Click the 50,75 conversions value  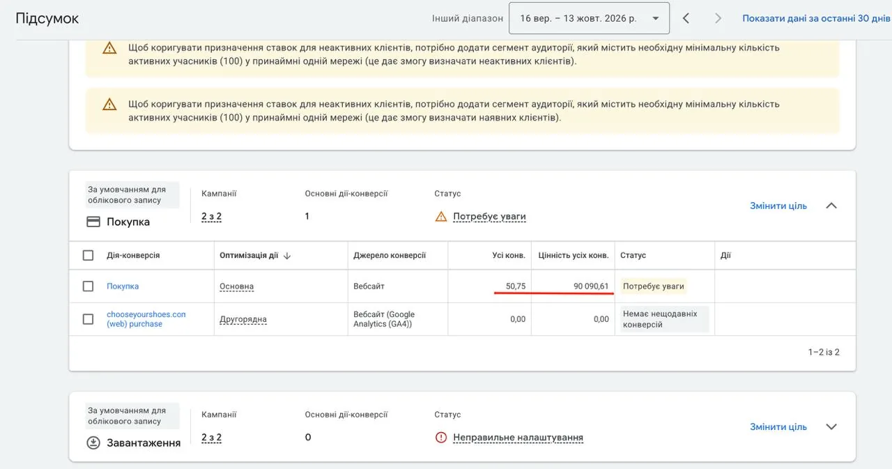(516, 286)
